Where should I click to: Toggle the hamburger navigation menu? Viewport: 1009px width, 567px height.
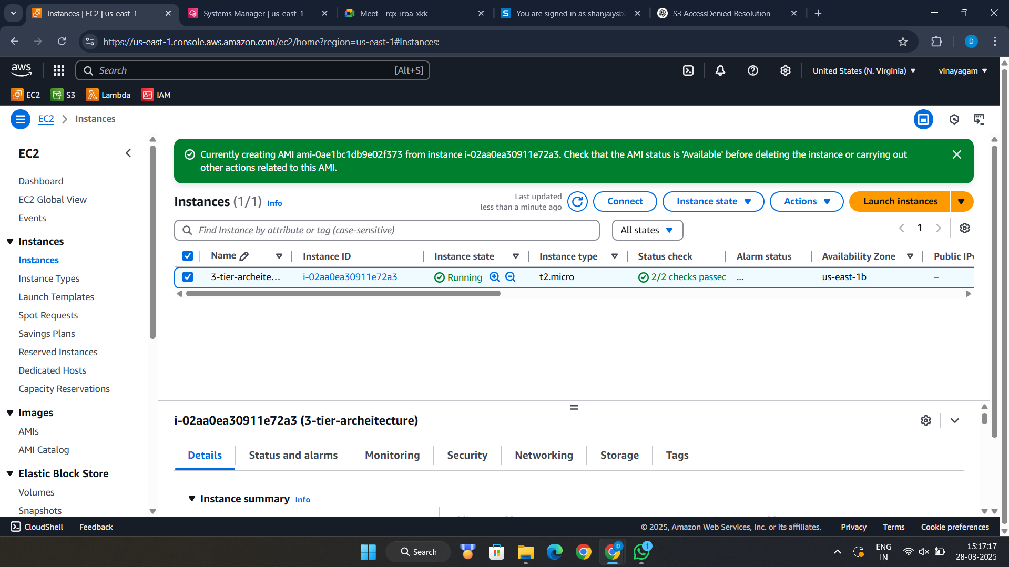21,119
